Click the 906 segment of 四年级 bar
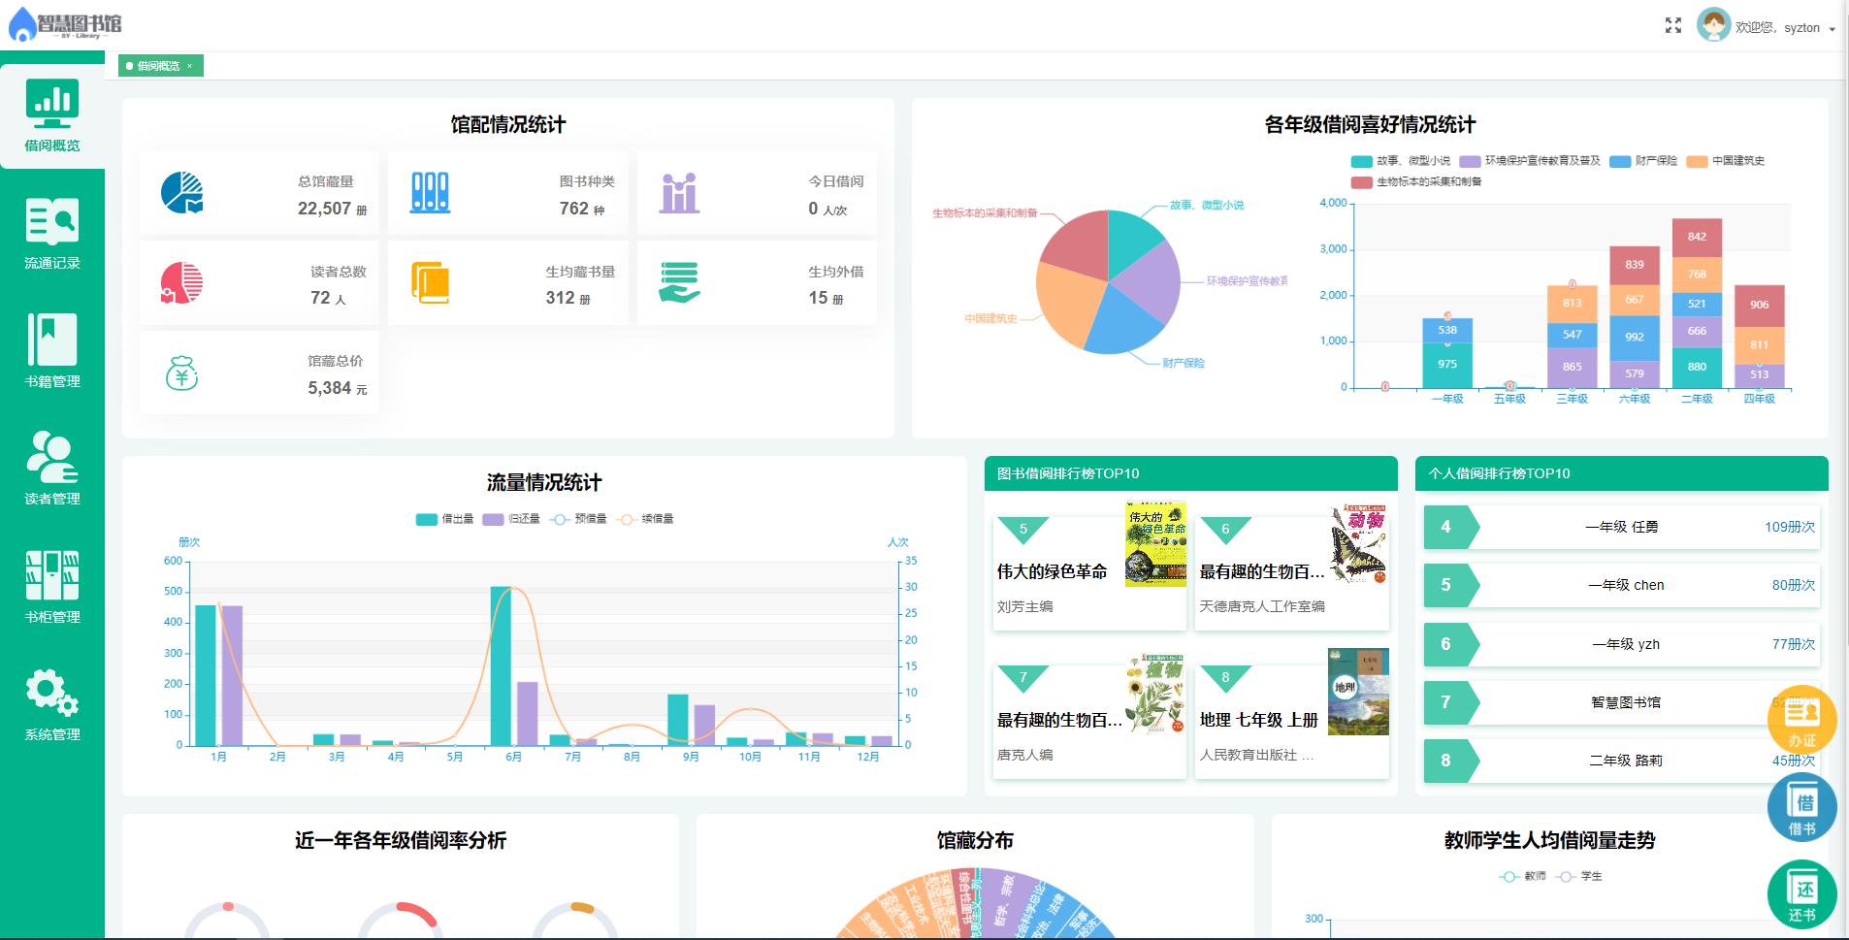Screen dimensions: 1849x940 (x=1760, y=306)
